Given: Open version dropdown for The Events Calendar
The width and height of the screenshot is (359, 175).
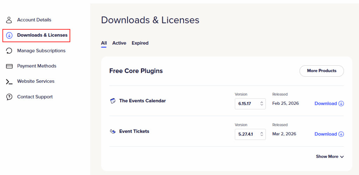Looking at the screenshot, I should click(250, 104).
